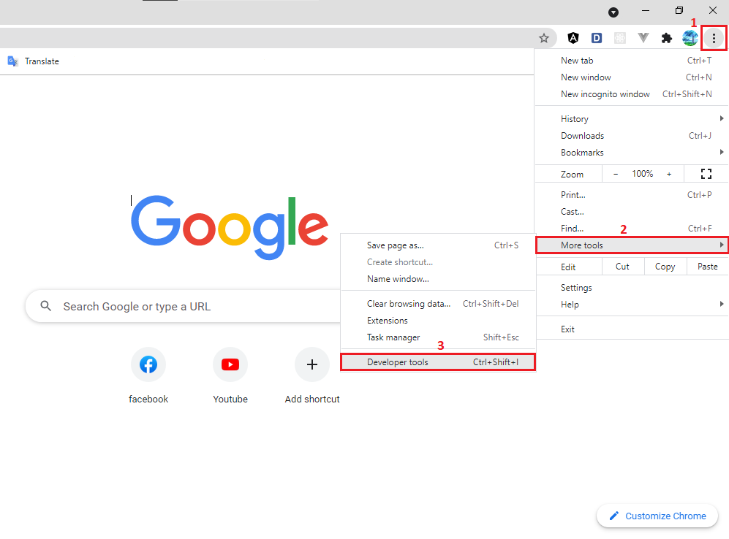Image resolution: width=729 pixels, height=539 pixels.
Task: Select Name window... option
Action: click(x=439, y=278)
